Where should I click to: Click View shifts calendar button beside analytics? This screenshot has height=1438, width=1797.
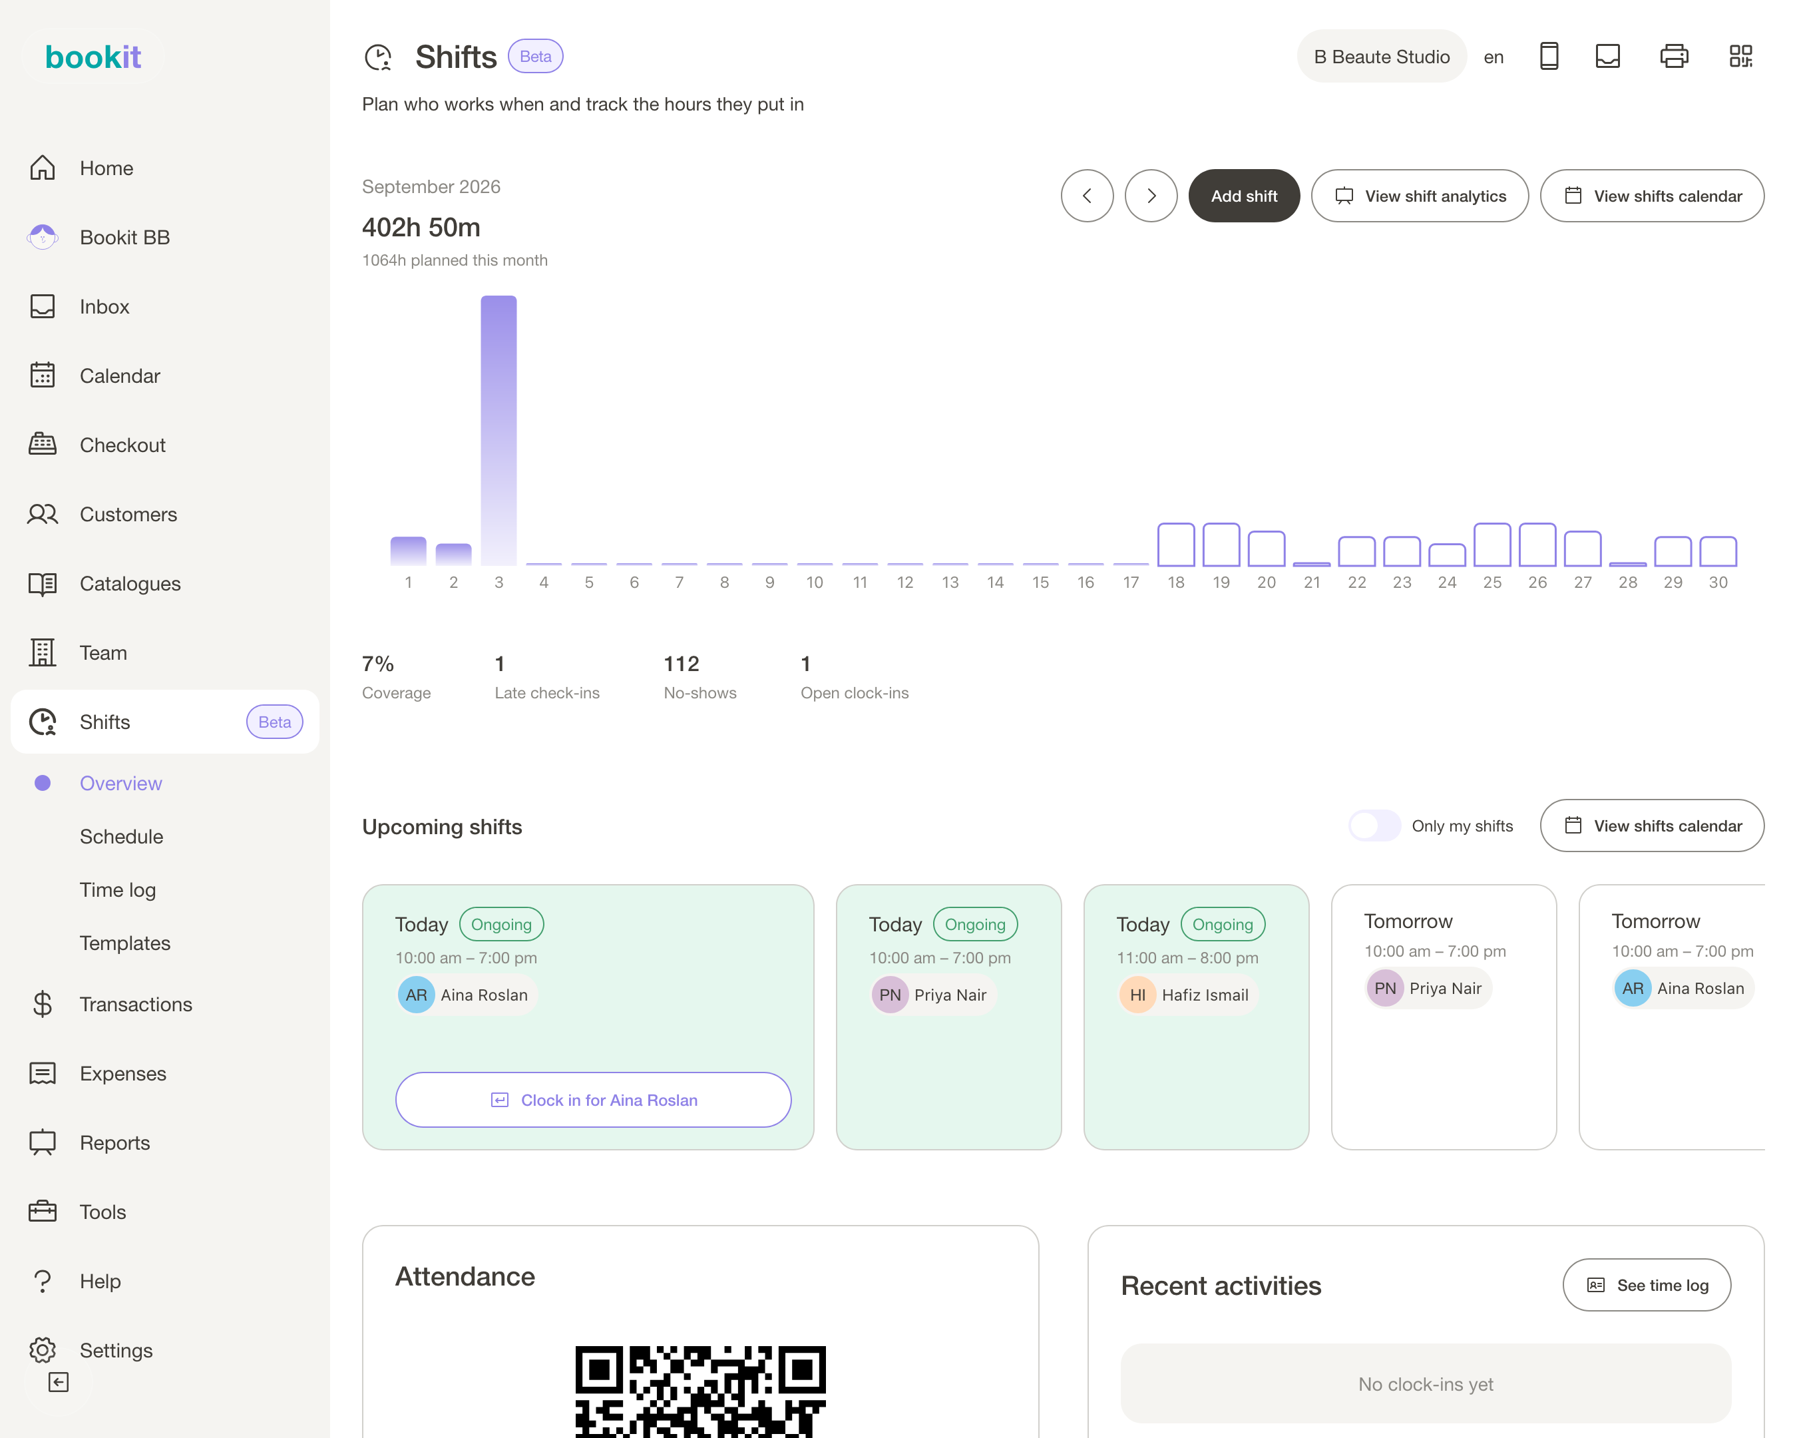point(1652,196)
